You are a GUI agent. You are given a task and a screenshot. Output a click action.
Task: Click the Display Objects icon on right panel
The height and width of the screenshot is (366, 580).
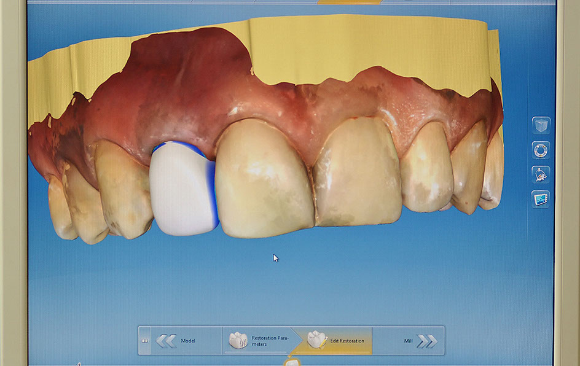tap(541, 174)
